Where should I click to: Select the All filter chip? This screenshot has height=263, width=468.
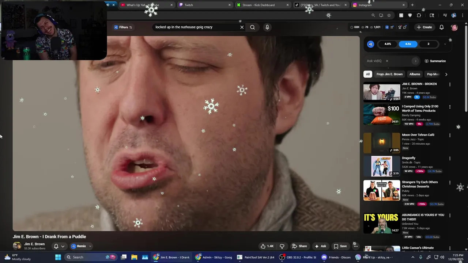368,74
